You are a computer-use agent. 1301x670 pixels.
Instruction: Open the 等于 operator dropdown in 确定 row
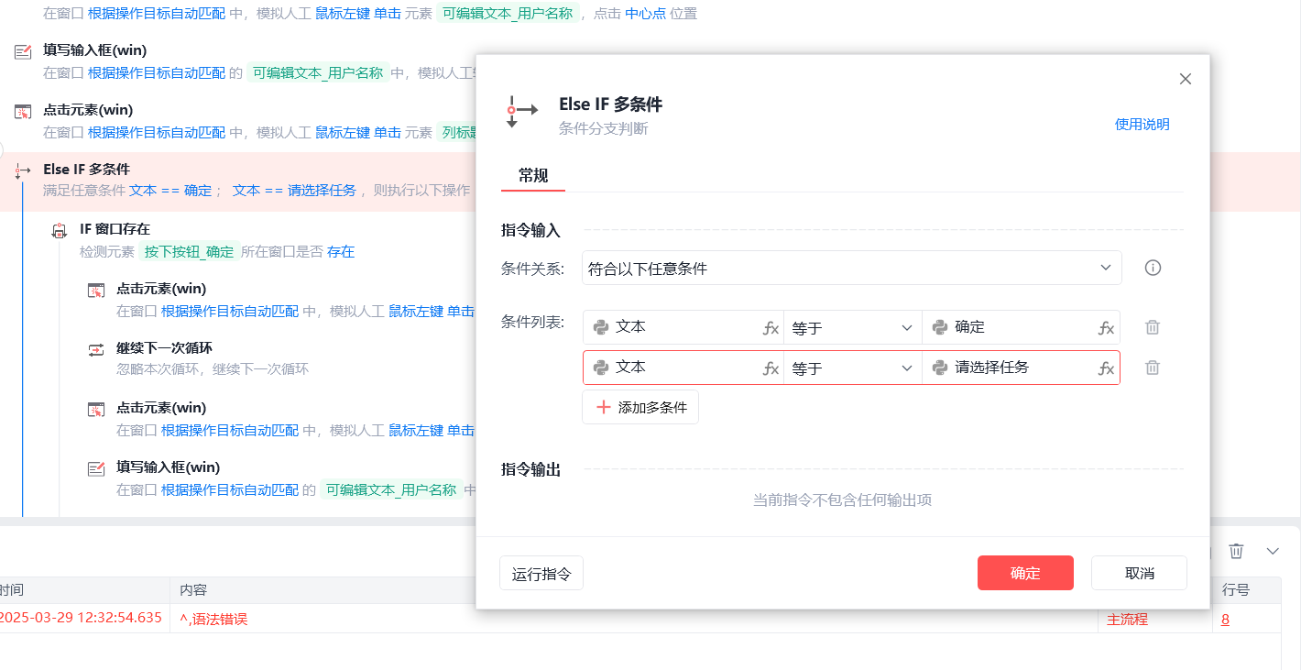point(853,327)
